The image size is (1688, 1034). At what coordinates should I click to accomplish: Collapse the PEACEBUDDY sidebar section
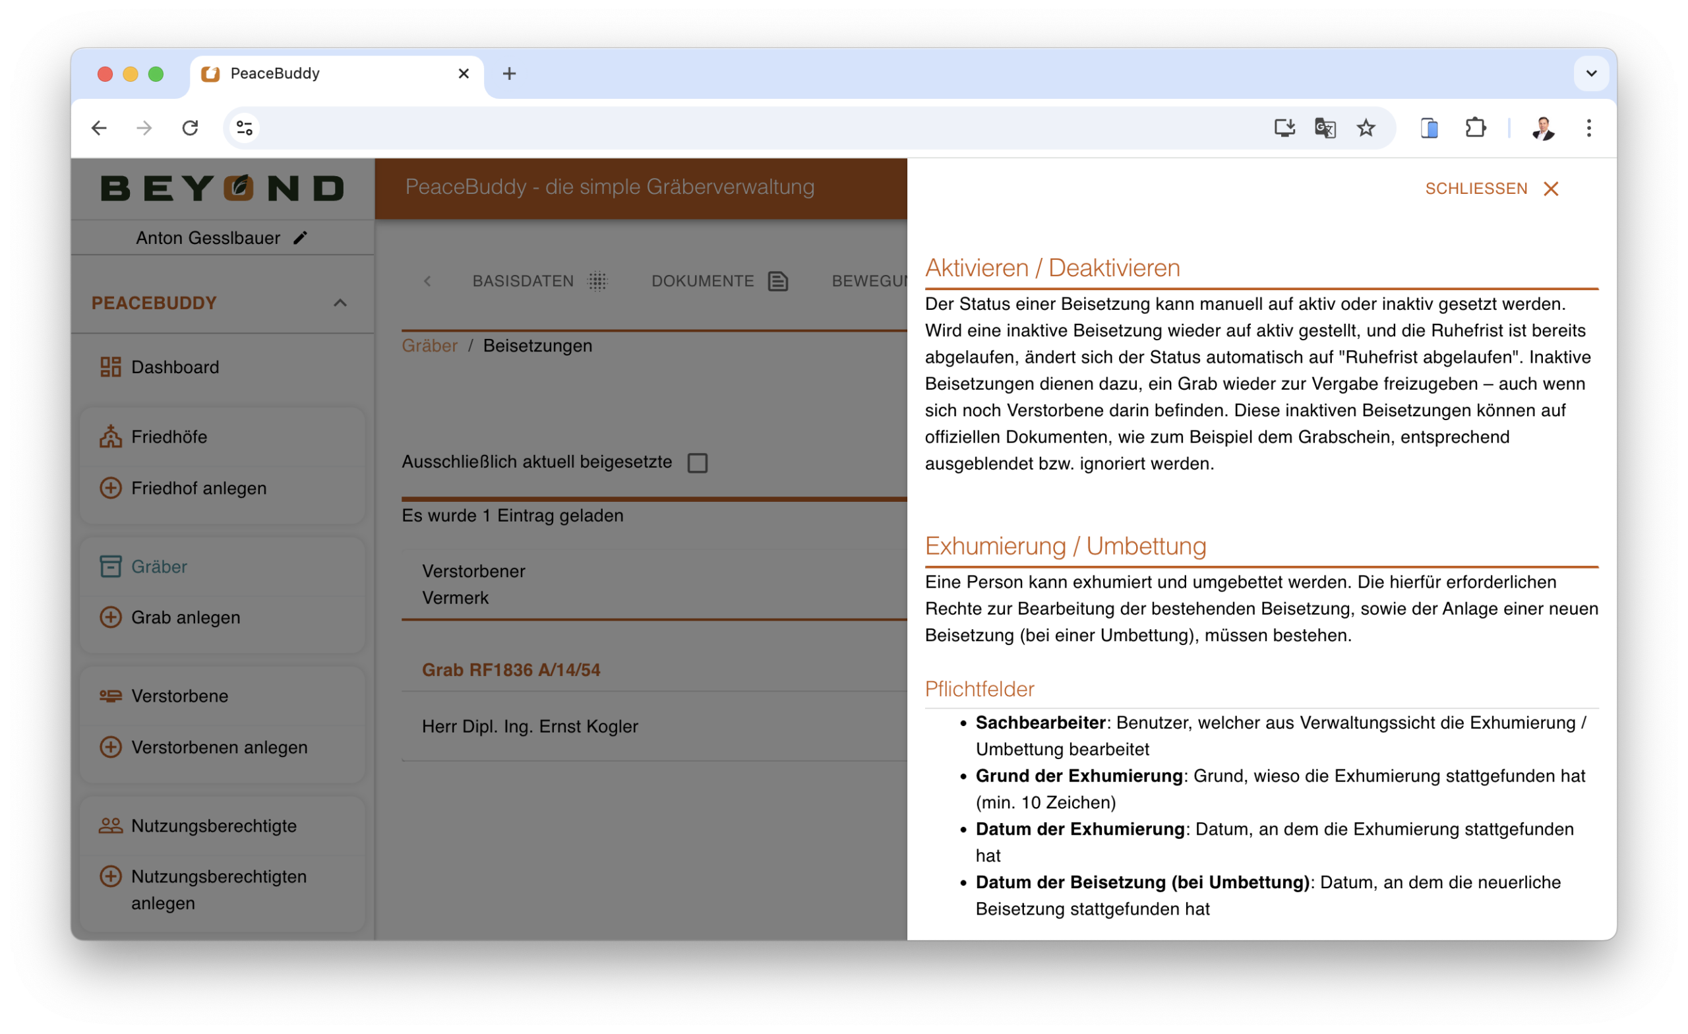[340, 303]
